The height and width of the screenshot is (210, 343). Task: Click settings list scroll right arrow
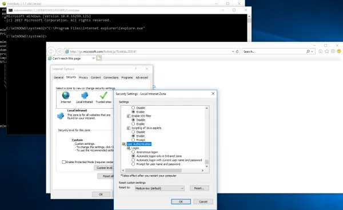pos(202,171)
